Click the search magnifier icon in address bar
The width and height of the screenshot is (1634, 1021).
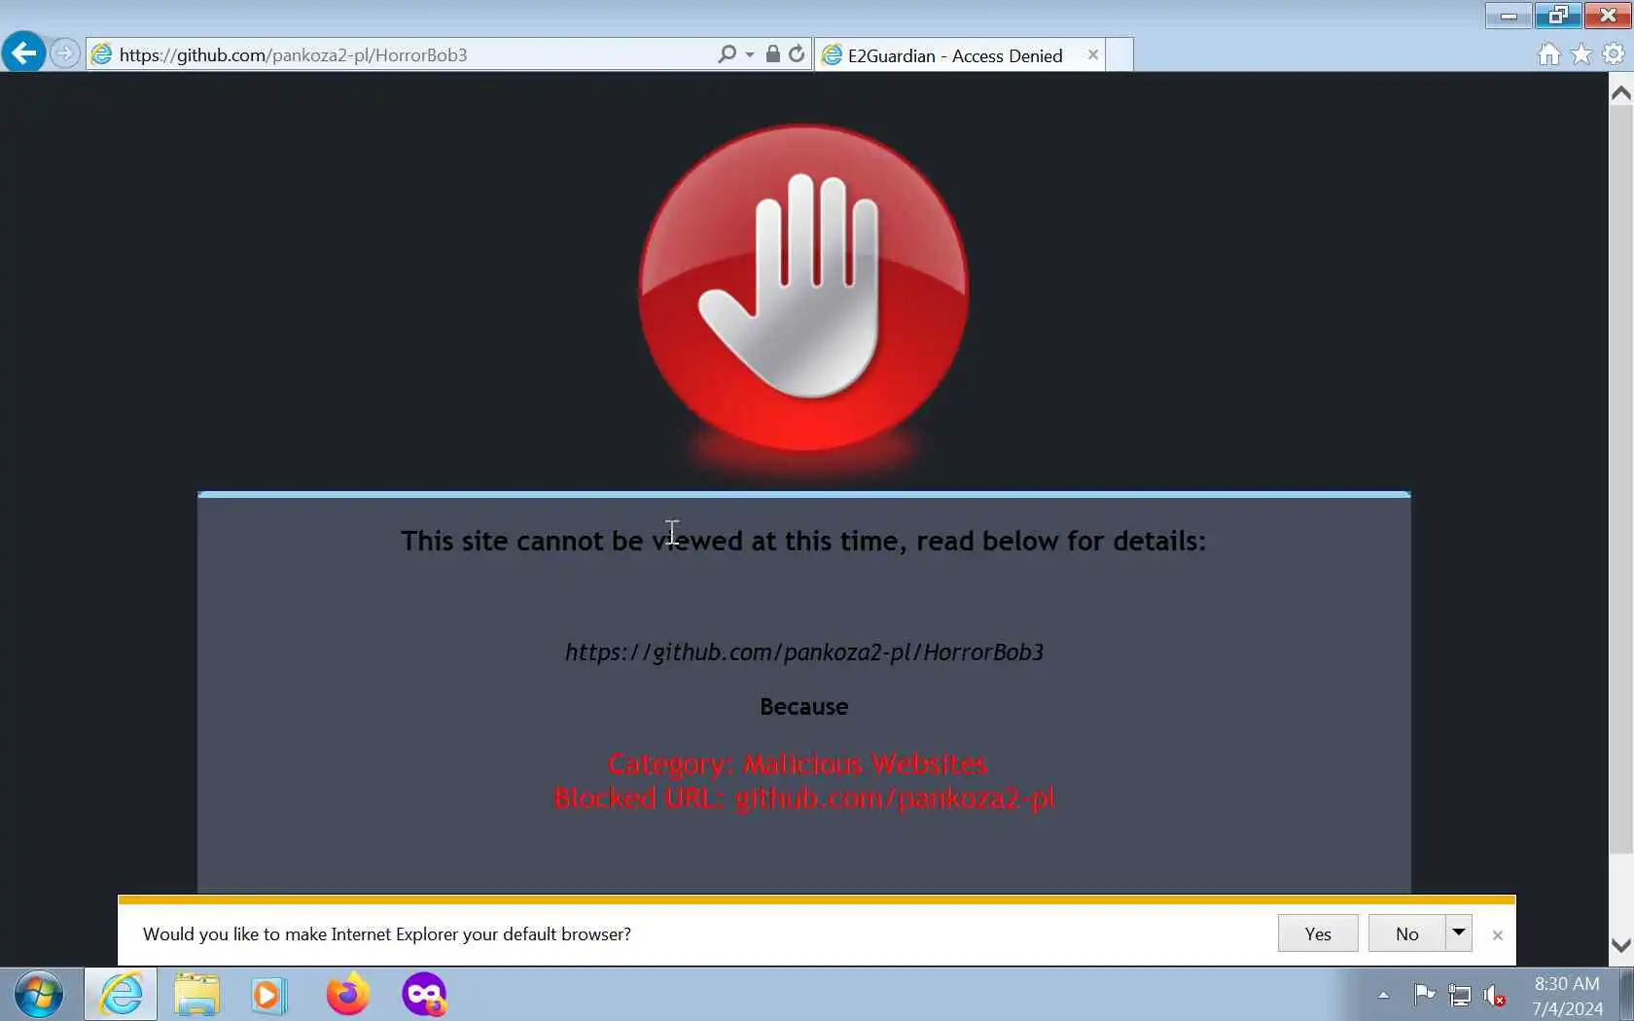727,54
